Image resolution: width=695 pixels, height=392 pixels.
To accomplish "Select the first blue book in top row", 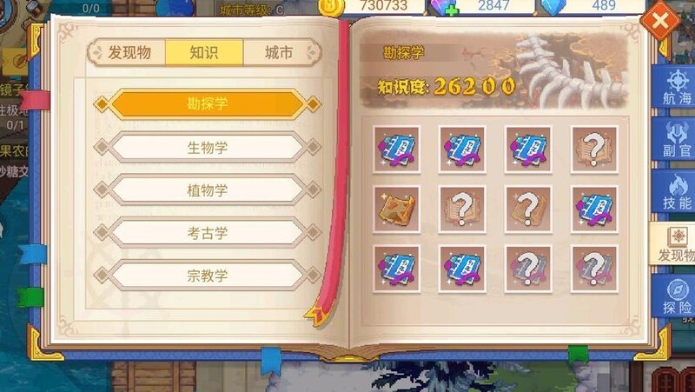I will [x=396, y=149].
